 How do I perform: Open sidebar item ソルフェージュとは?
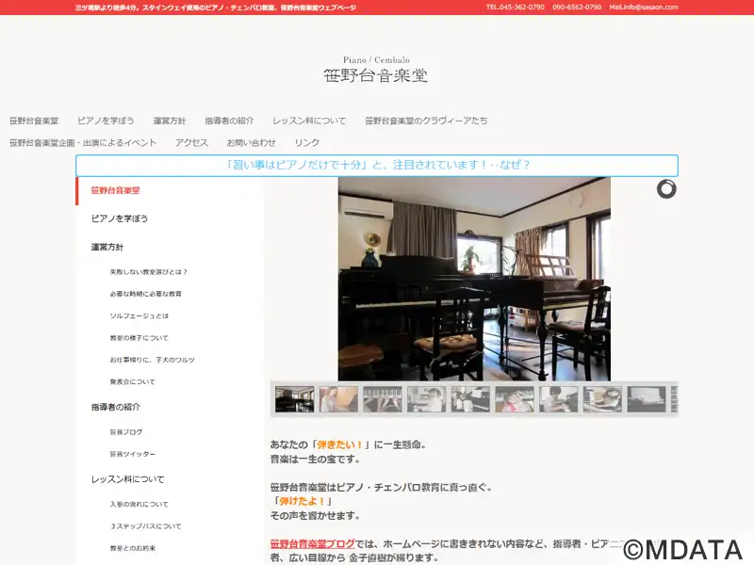139,315
